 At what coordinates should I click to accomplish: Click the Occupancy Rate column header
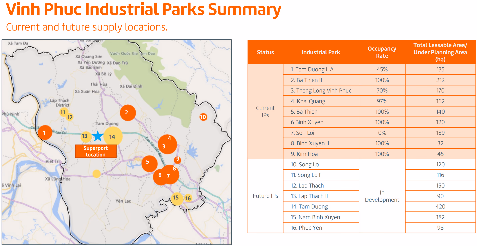(x=382, y=52)
